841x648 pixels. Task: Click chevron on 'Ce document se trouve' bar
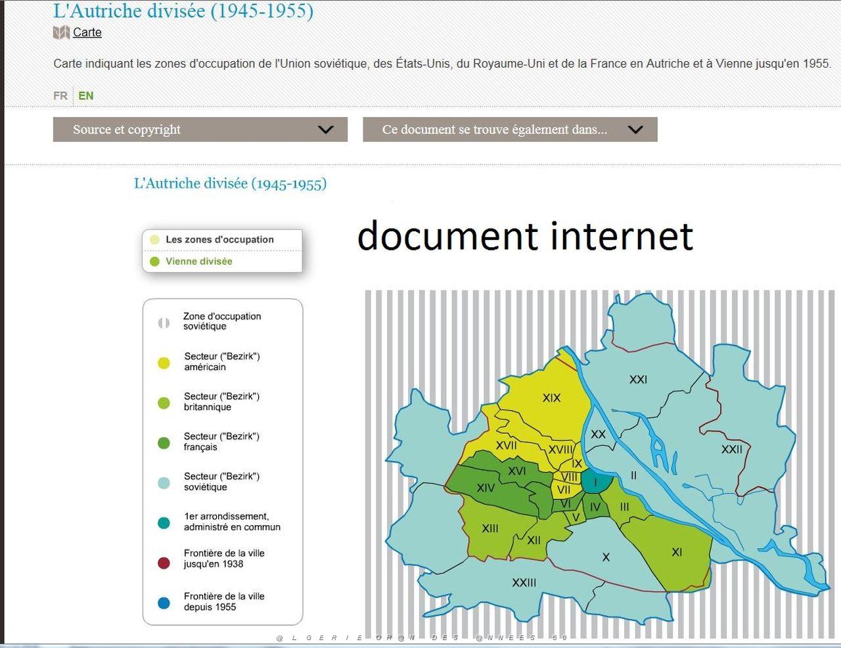click(x=635, y=129)
